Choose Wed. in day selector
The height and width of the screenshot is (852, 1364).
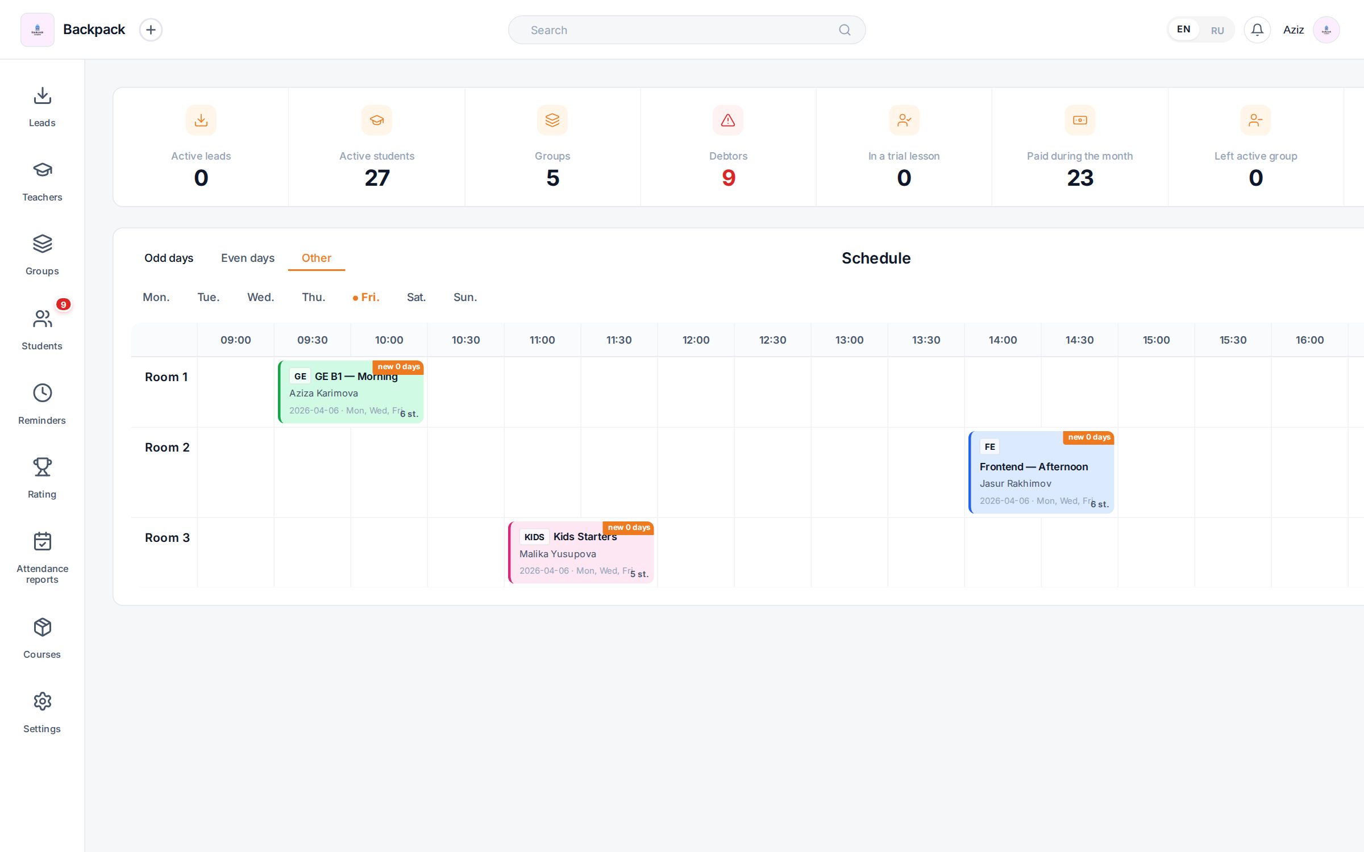261,297
